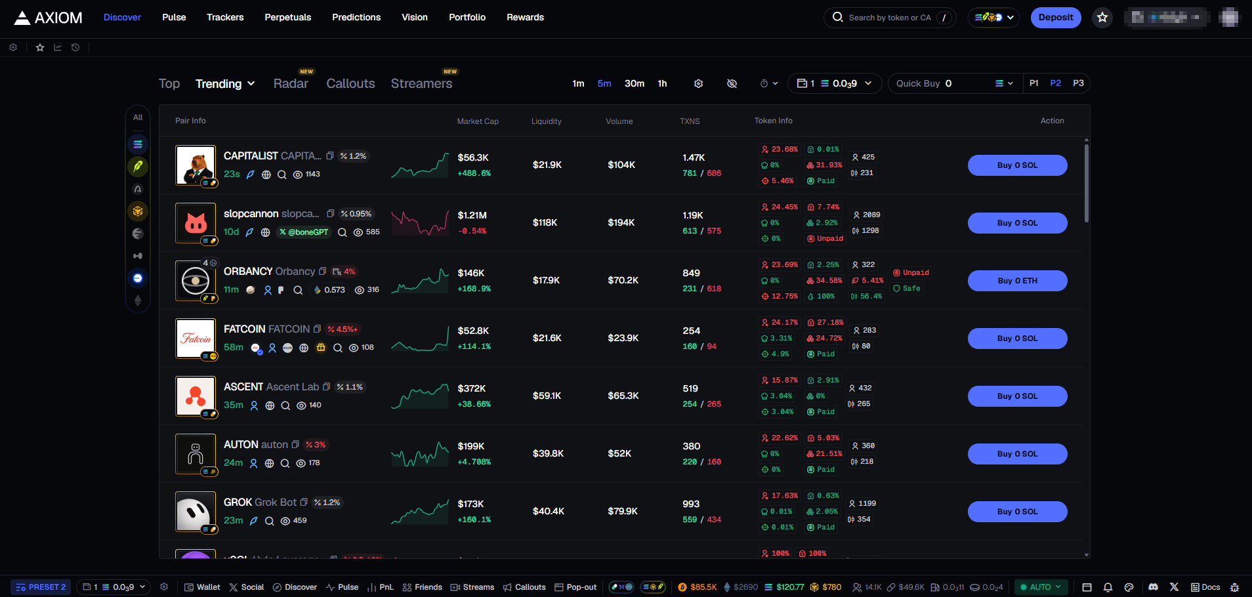
Task: Open history clock icon in upper toolbar
Action: coord(75,47)
